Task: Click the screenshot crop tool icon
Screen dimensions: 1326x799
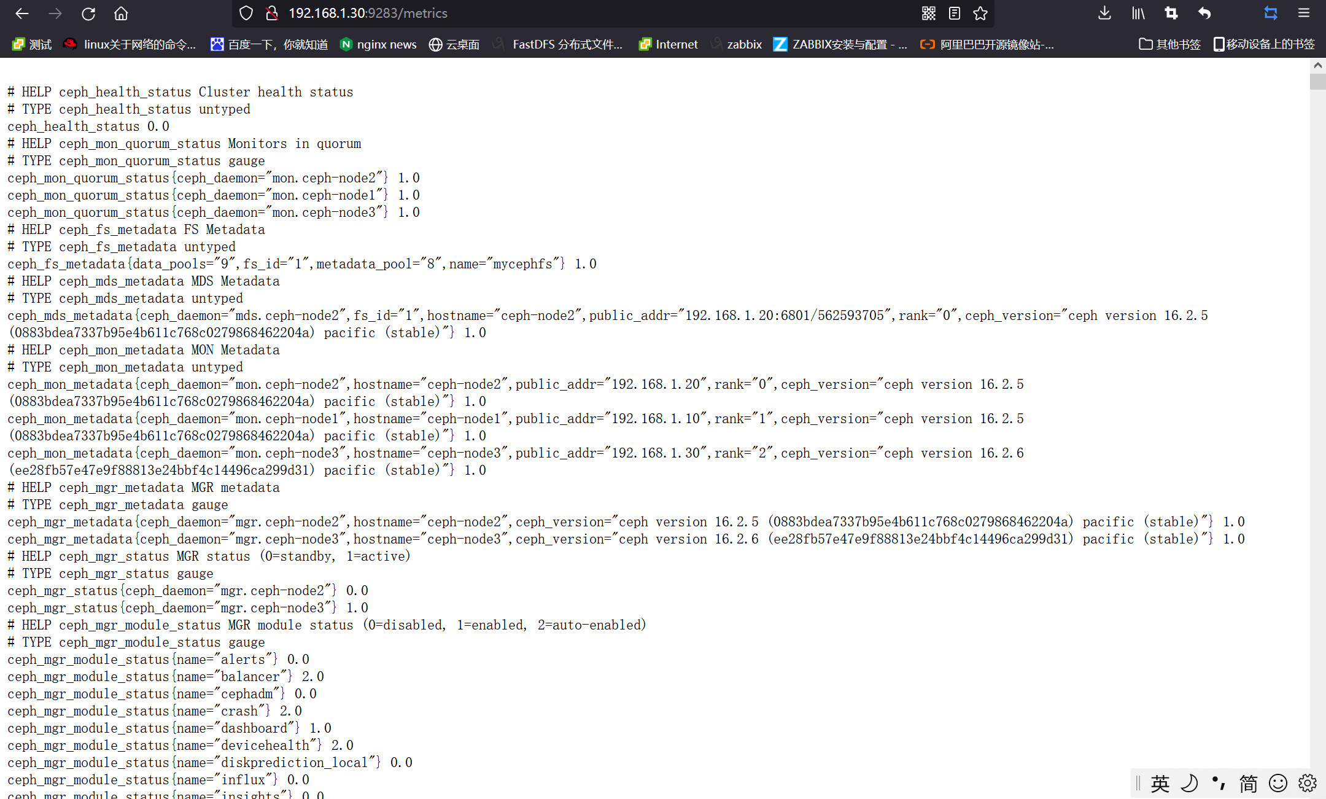Action: pyautogui.click(x=1171, y=14)
